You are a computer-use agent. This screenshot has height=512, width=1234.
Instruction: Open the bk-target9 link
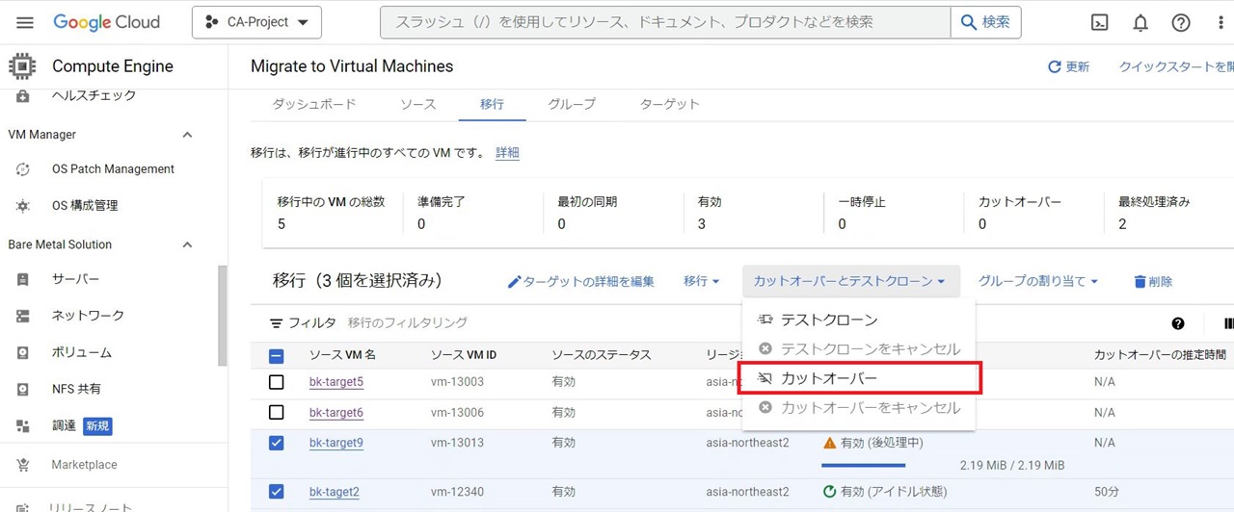[336, 443]
